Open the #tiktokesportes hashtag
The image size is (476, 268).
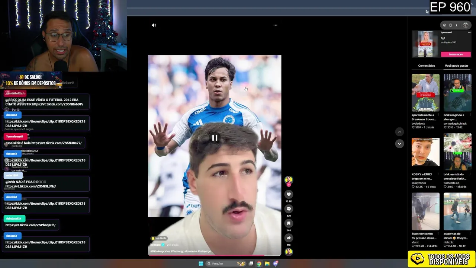pyautogui.click(x=160, y=251)
